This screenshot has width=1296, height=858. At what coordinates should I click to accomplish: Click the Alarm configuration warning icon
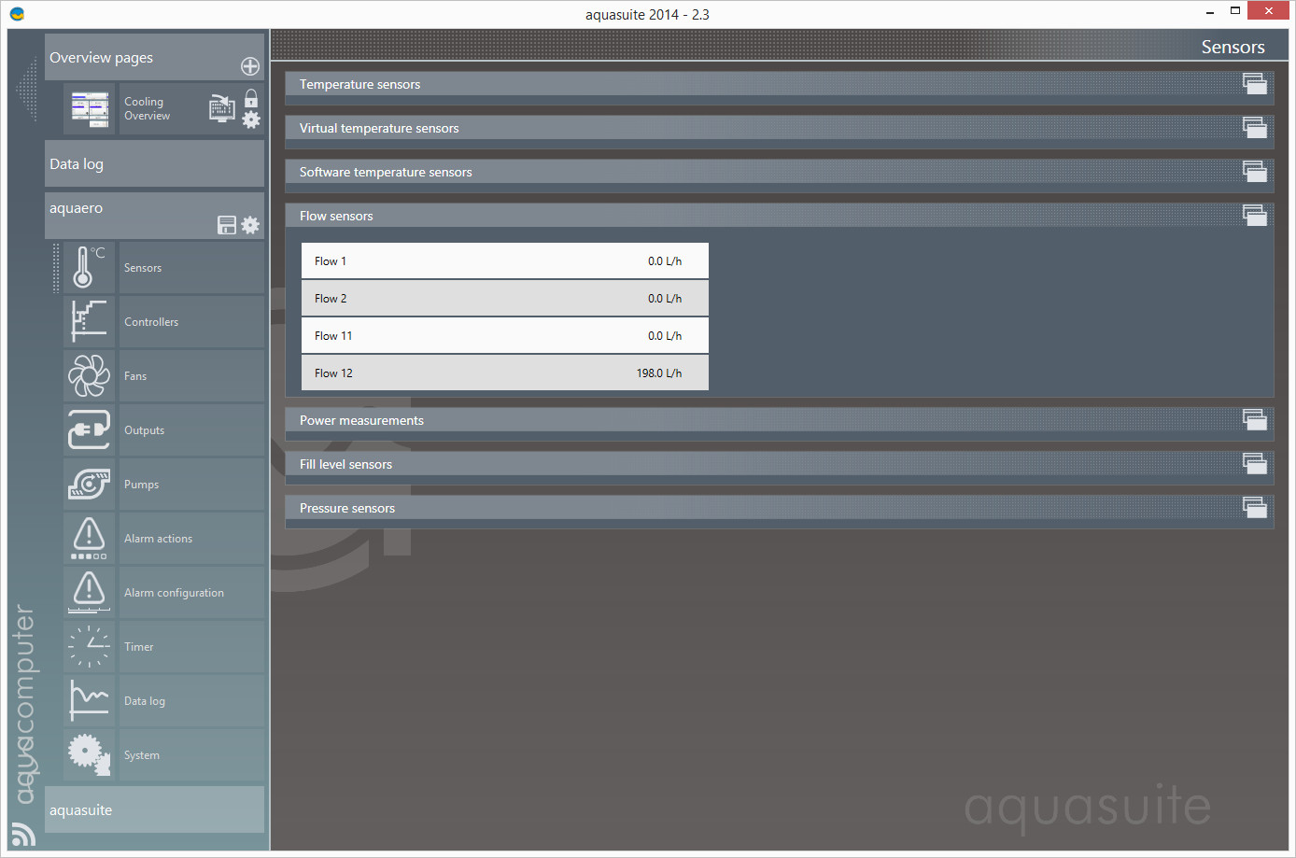(90, 593)
